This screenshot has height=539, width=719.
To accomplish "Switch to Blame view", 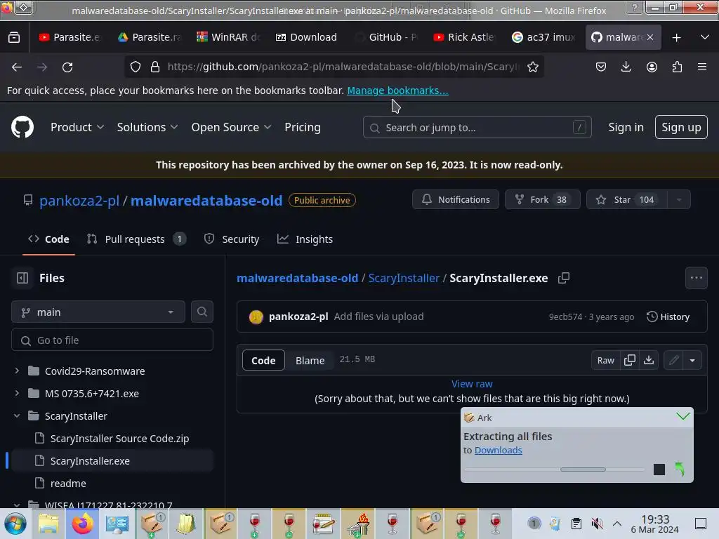I will [310, 360].
